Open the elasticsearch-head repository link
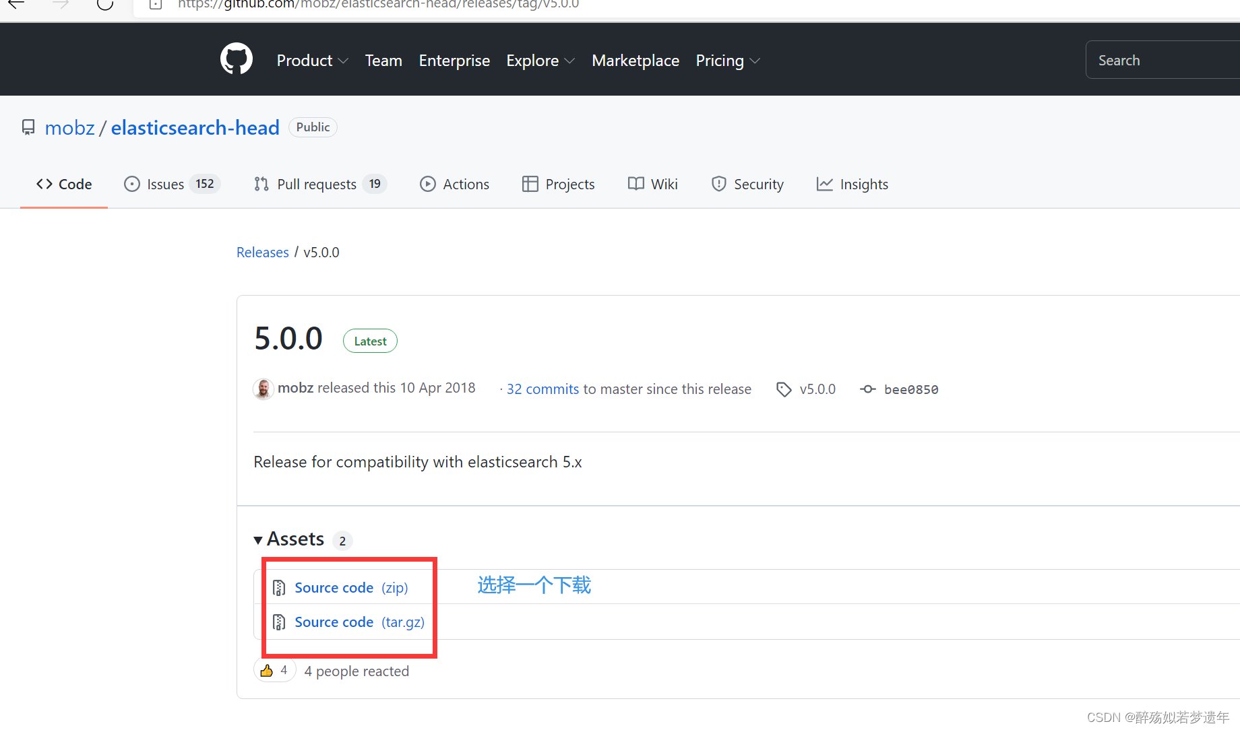The height and width of the screenshot is (730, 1240). 195,128
